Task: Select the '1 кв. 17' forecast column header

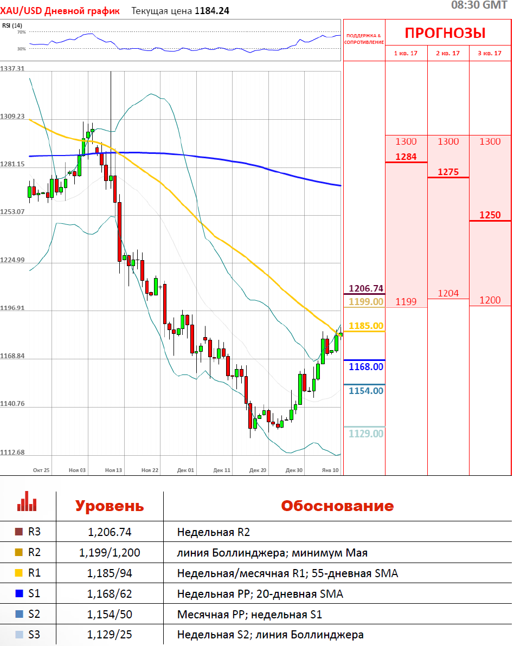Action: click(x=406, y=53)
